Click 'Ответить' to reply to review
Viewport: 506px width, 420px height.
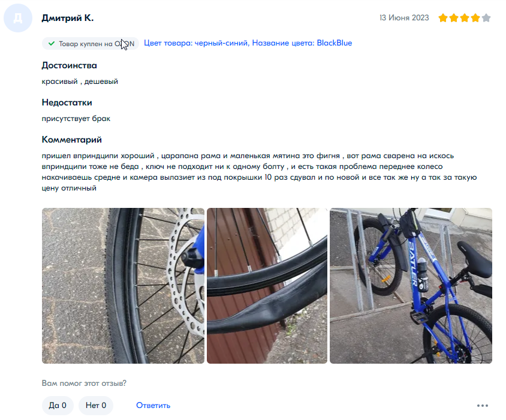pos(153,405)
